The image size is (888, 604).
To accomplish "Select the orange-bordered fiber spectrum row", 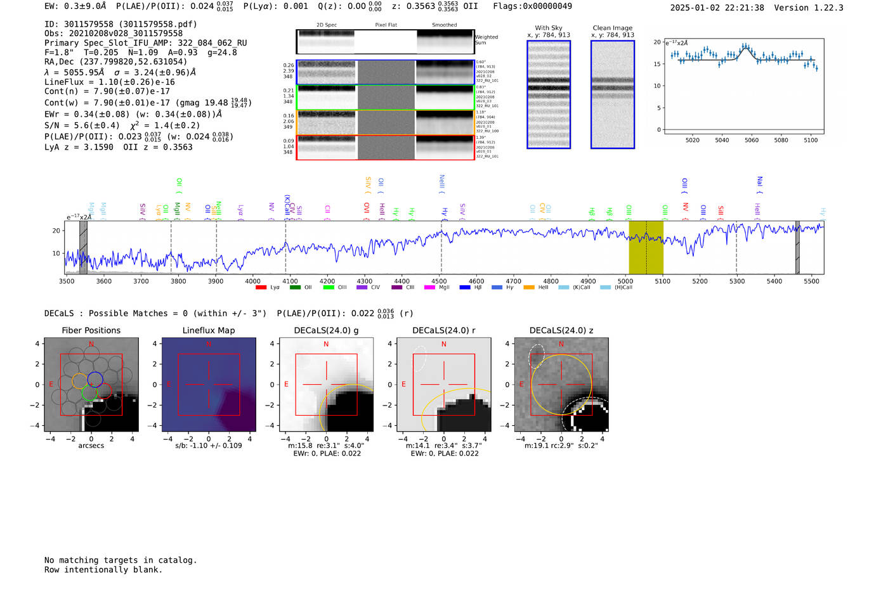I will tap(385, 122).
